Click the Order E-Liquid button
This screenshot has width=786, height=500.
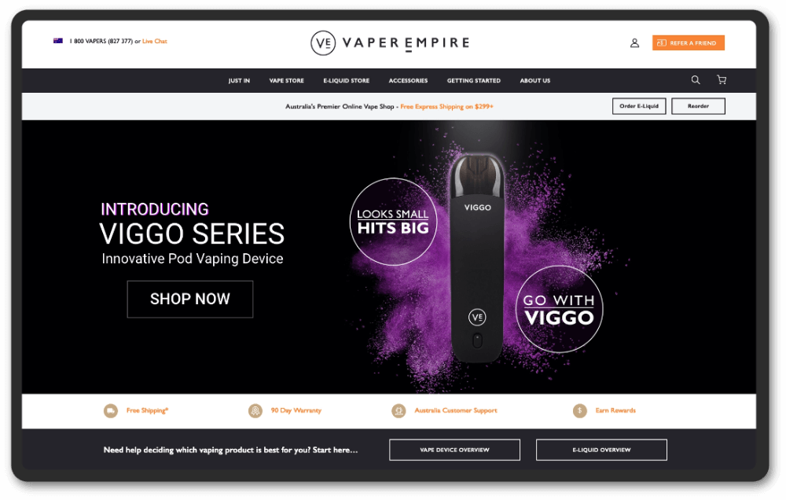point(639,106)
